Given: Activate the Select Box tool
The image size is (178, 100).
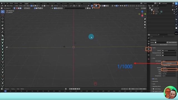Looking at the screenshot, I should (3, 12).
